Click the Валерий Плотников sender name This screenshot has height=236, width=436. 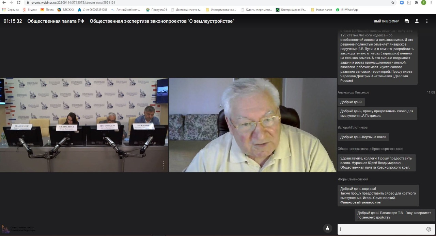click(353, 128)
